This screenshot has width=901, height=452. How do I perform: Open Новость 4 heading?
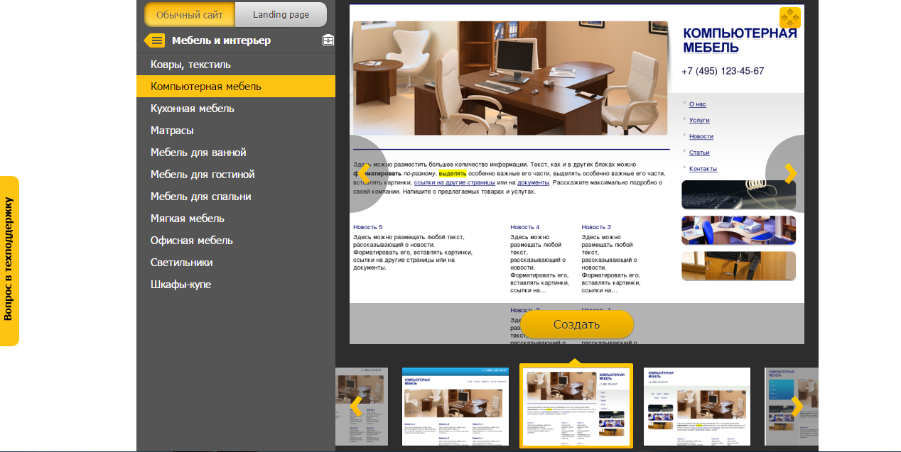(x=524, y=227)
